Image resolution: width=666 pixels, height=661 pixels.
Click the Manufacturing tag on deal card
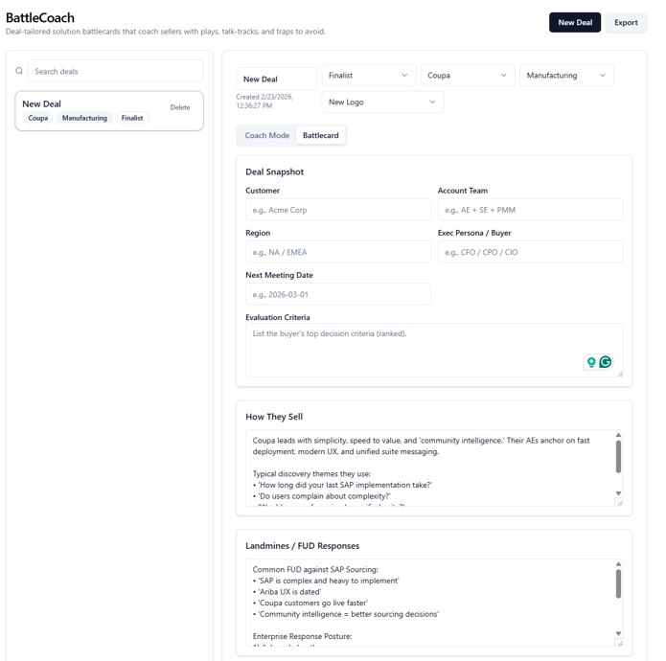pos(84,118)
